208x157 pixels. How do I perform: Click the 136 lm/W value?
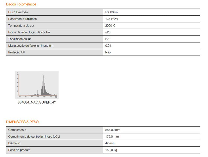click(x=112, y=19)
